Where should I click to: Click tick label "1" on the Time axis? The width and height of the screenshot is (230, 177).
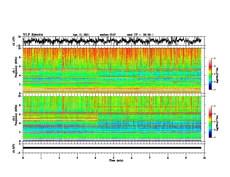[x=41, y=158]
